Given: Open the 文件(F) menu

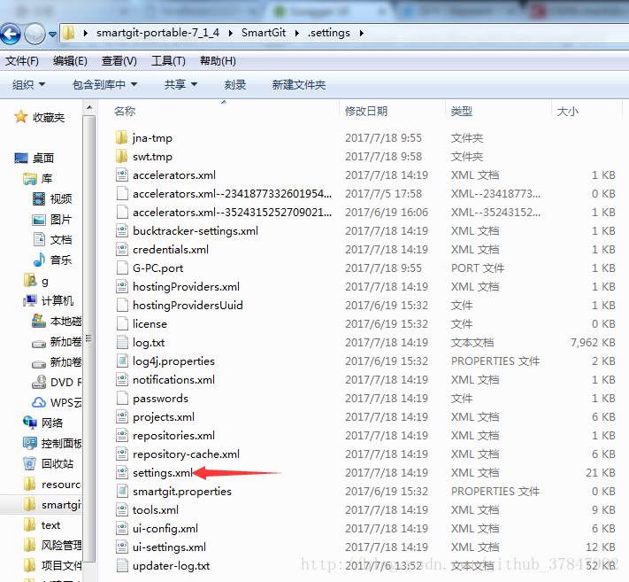Looking at the screenshot, I should 21,61.
